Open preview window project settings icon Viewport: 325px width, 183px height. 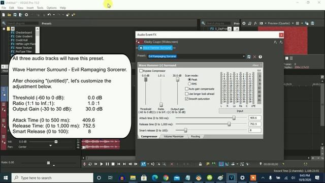244,23
